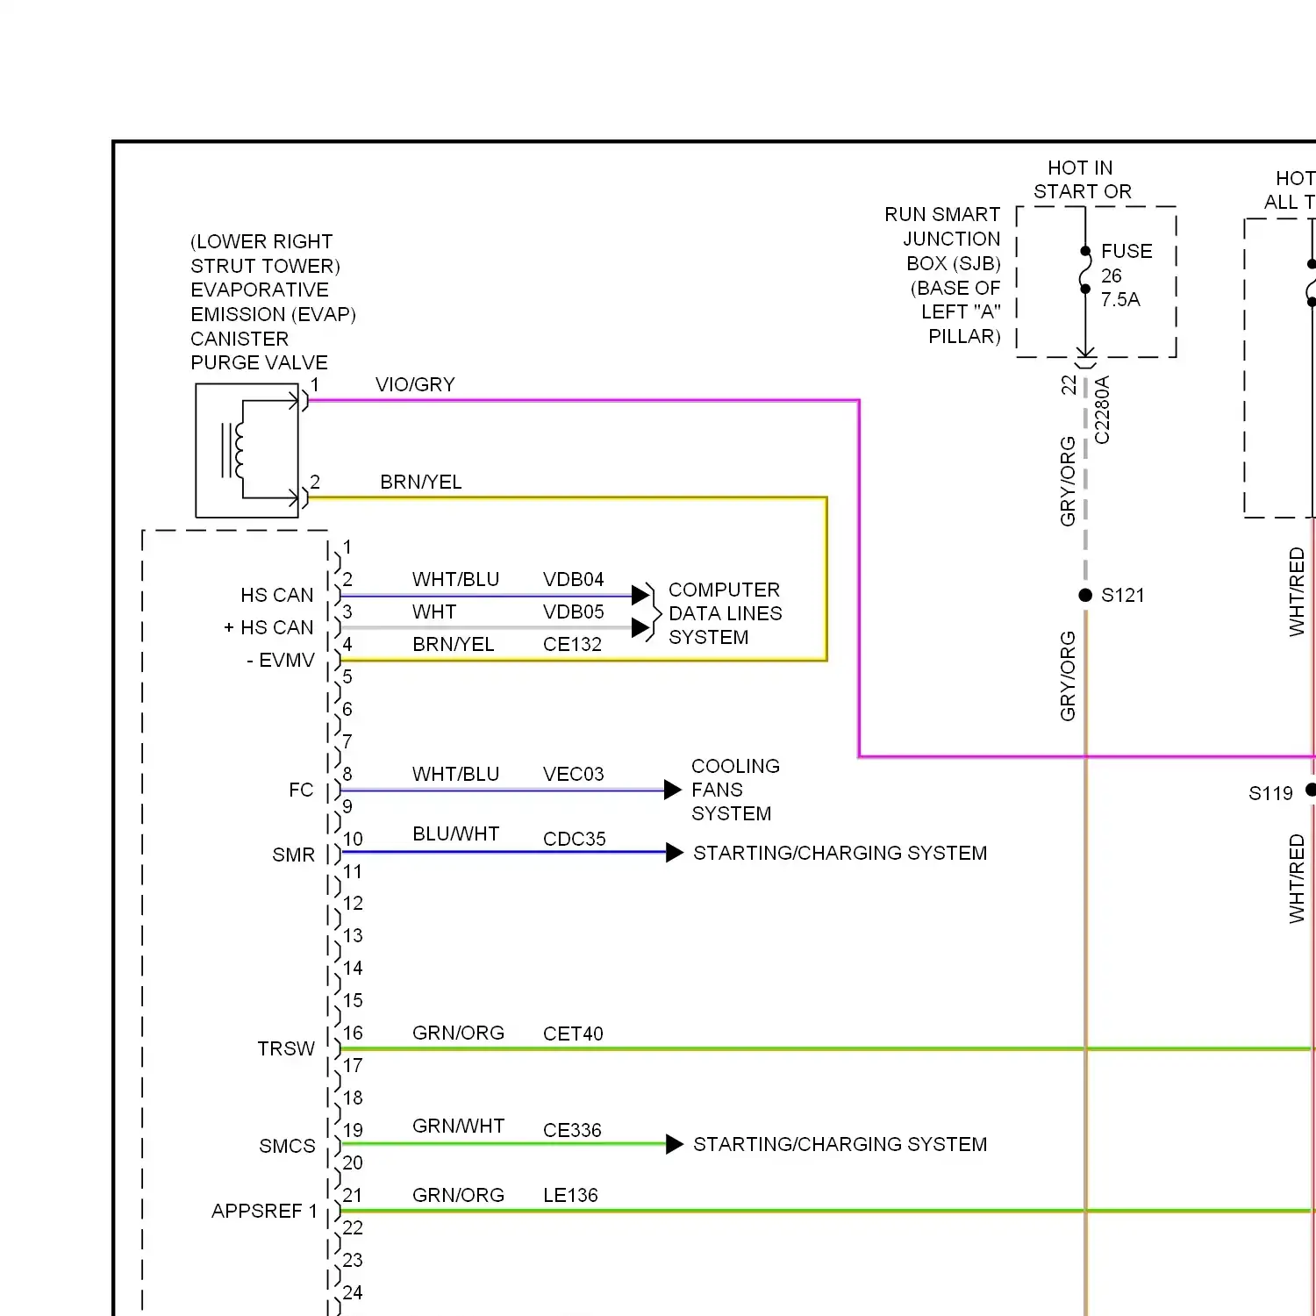
Task: Click the SMR pin label
Action: 293,855
